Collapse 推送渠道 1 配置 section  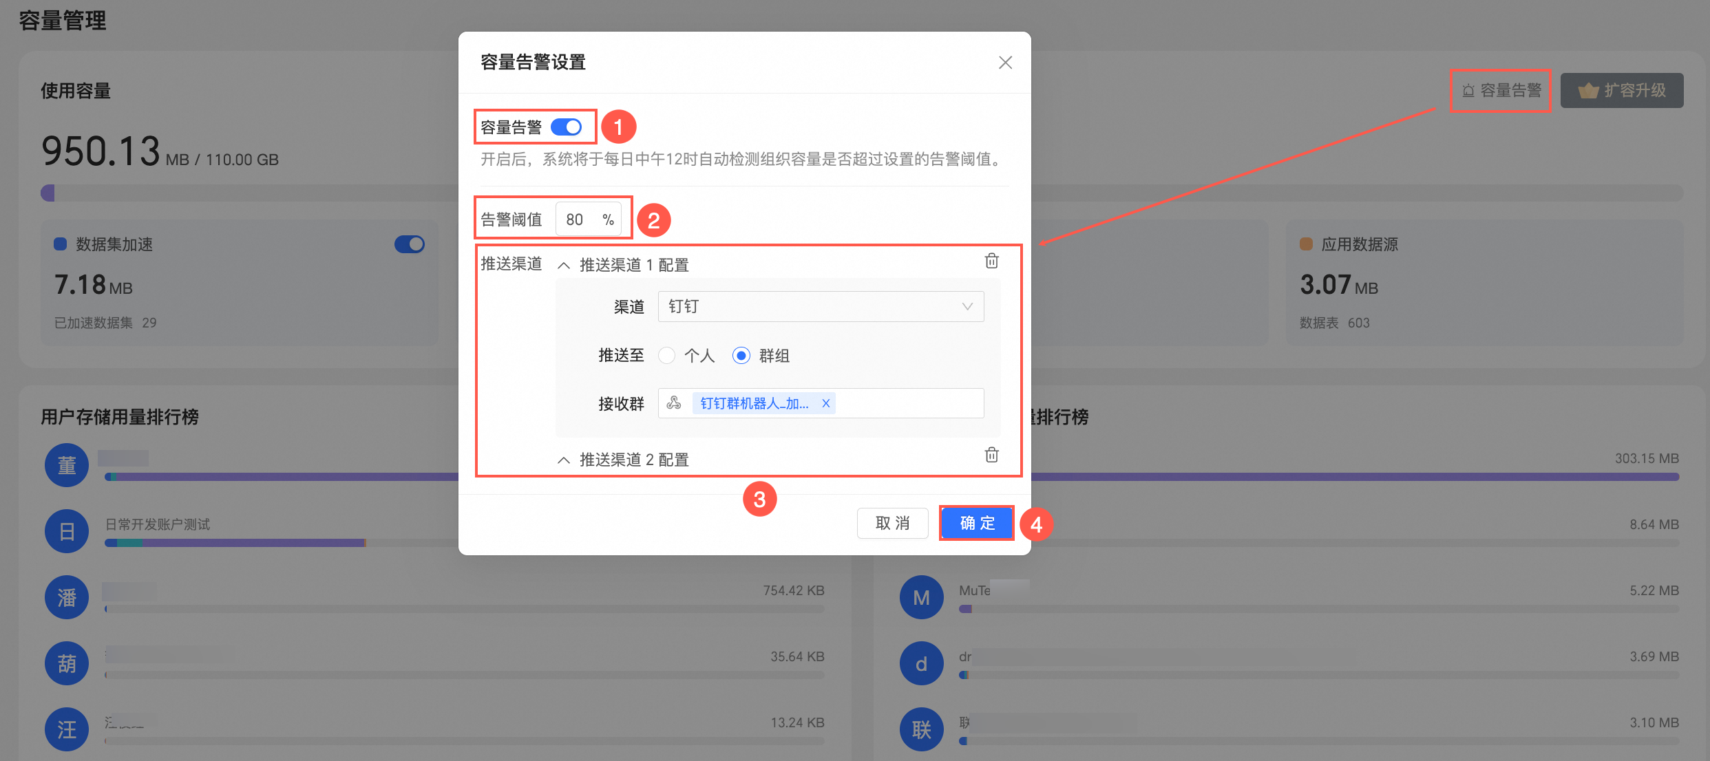(x=564, y=266)
